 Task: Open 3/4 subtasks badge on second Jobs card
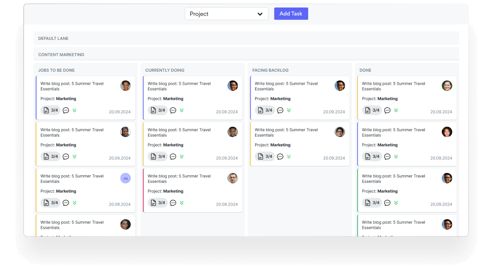51,156
